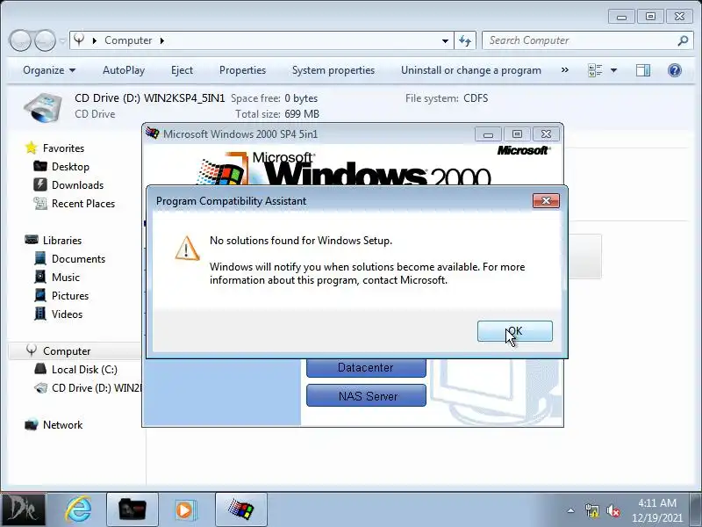
Task: Click OK in Program Compatibility Assistant dialog
Action: pyautogui.click(x=515, y=331)
